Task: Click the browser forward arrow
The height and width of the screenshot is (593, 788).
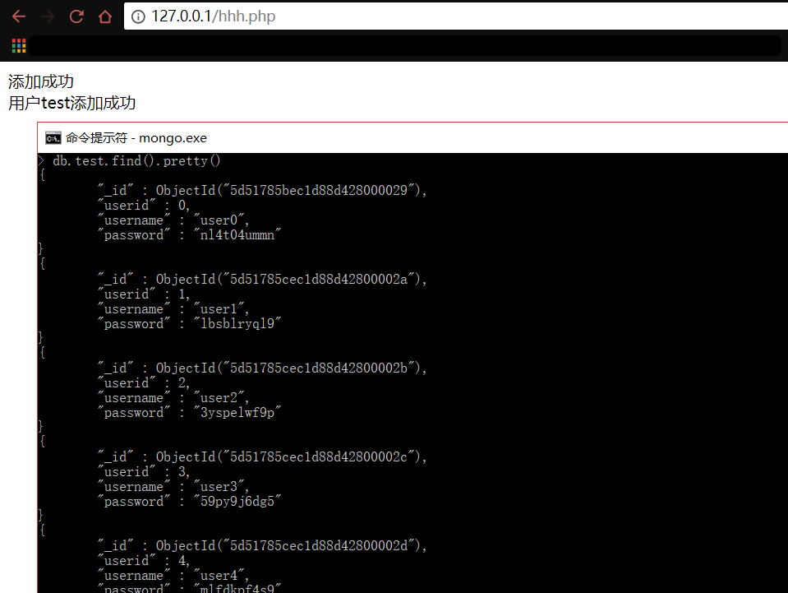Action: tap(48, 16)
